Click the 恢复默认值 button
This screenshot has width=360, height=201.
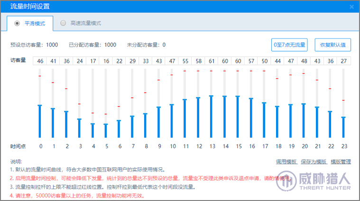point(332,45)
